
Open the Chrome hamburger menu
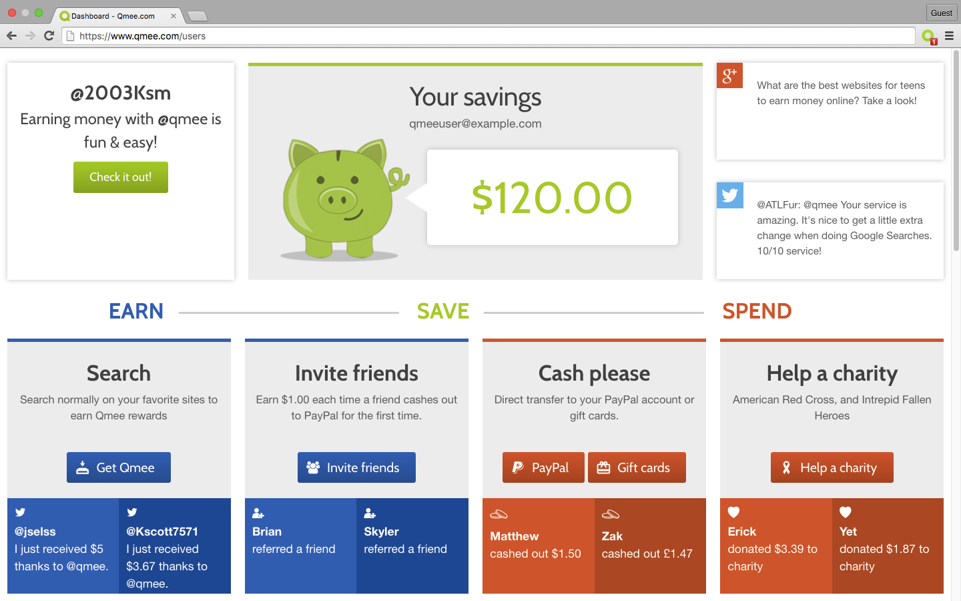coord(949,36)
